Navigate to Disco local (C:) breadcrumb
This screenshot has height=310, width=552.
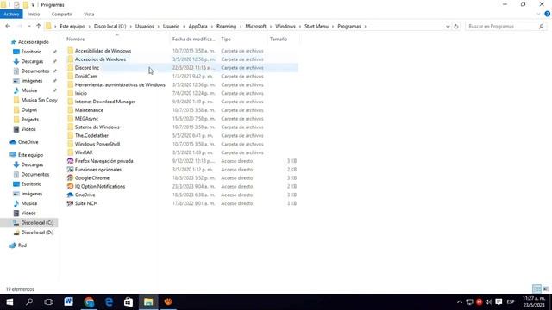[110, 27]
